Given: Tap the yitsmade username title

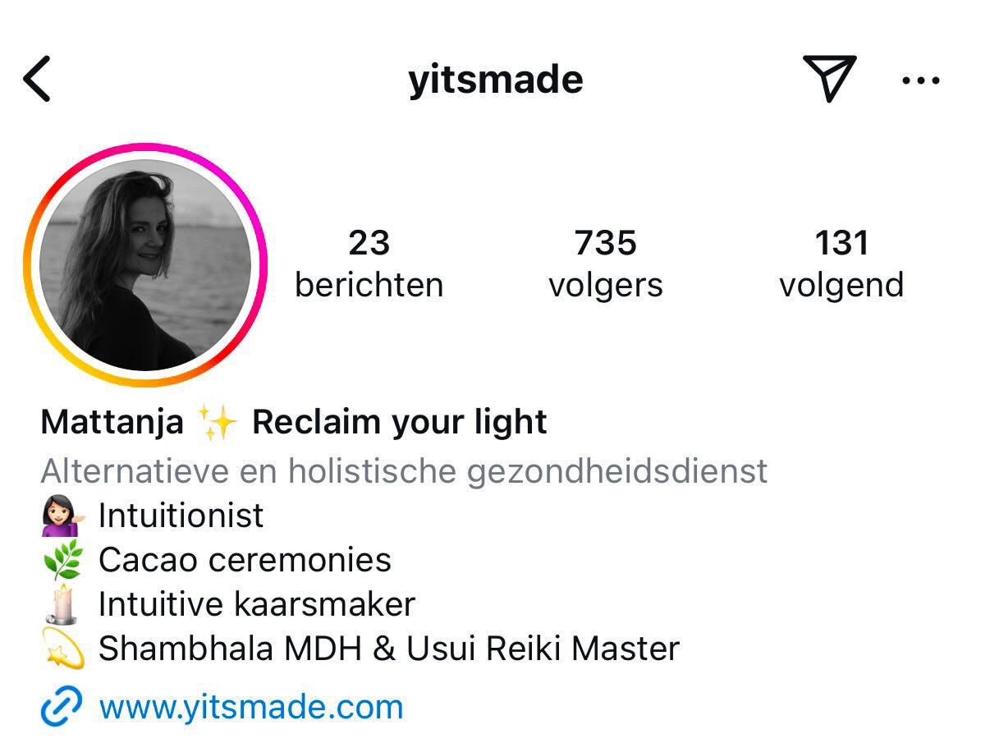Looking at the screenshot, I should click(x=496, y=80).
